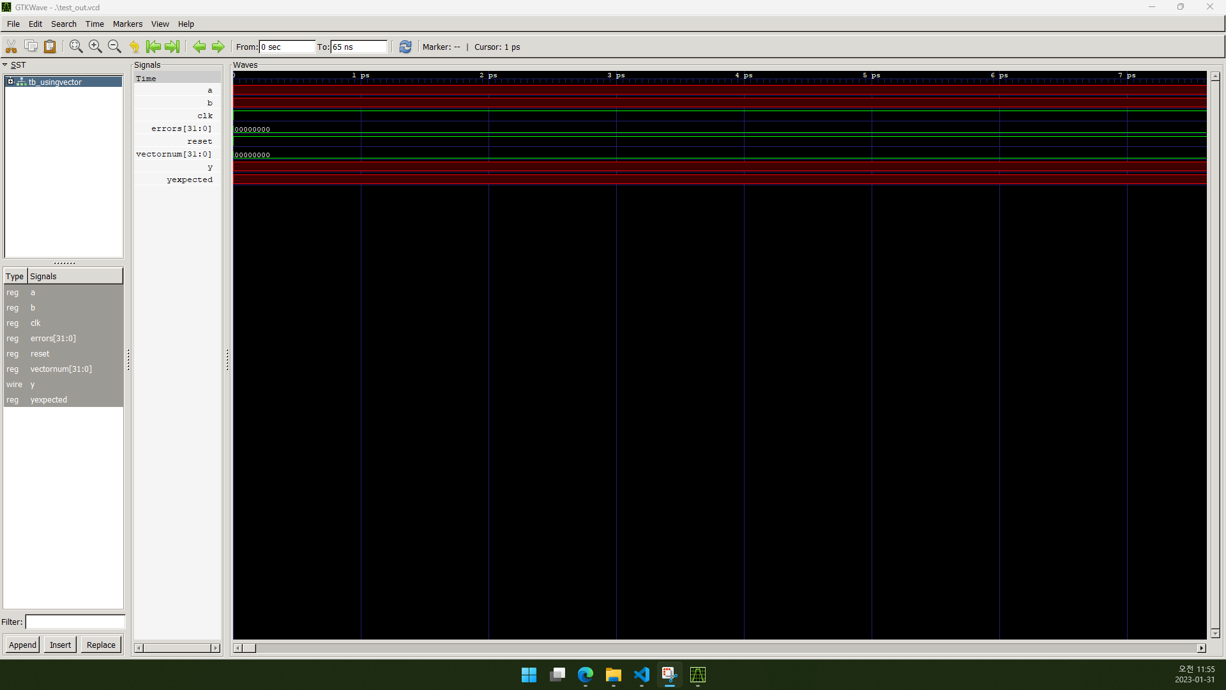Click the Insert button
The height and width of the screenshot is (690, 1226).
(x=61, y=645)
